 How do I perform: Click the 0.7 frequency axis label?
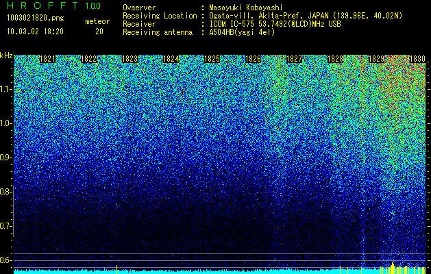[x=5, y=226]
